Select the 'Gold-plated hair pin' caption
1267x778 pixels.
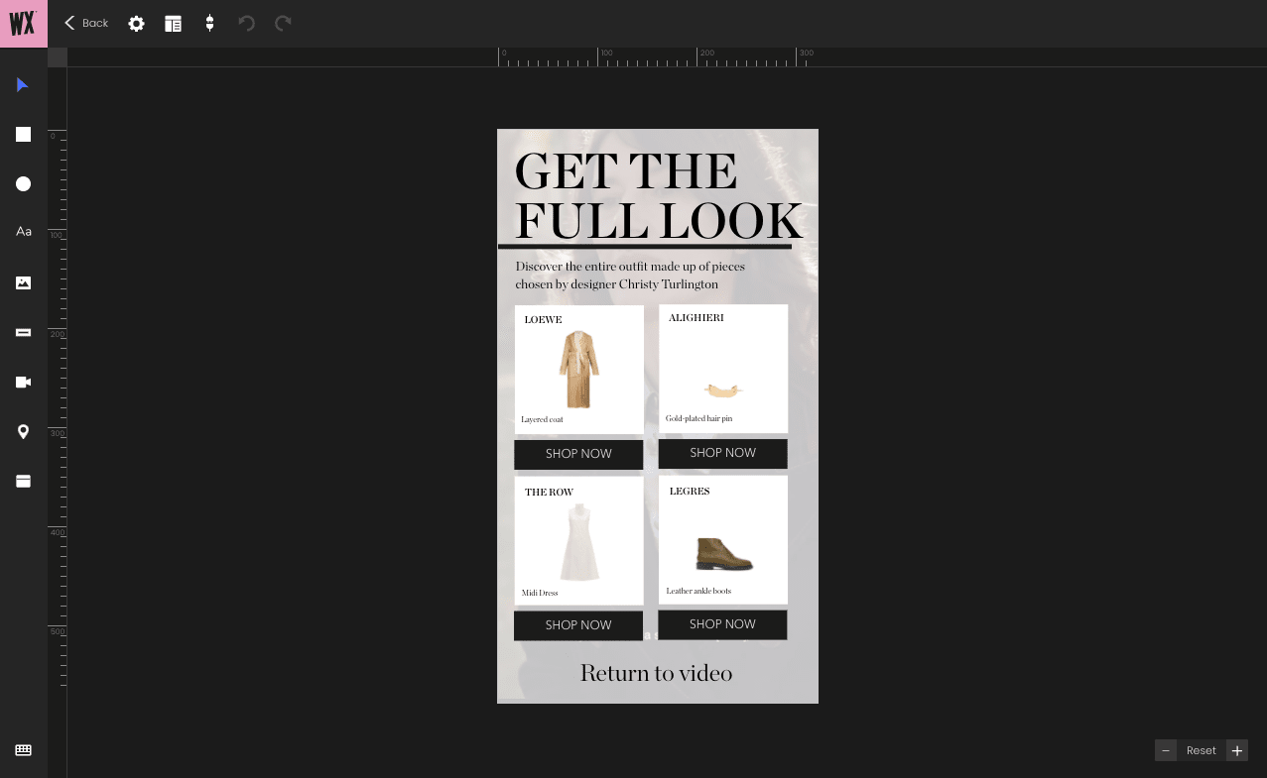[699, 419]
